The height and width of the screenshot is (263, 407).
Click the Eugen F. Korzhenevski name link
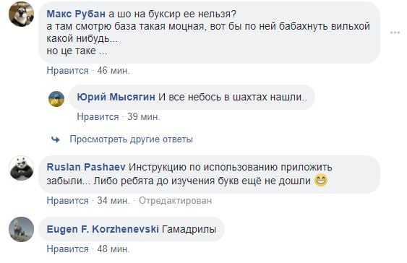103,229
